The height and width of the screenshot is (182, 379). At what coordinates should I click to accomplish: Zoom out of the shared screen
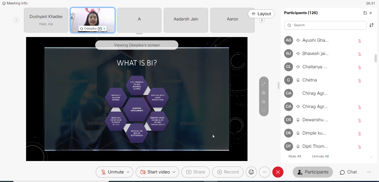(x=264, y=102)
